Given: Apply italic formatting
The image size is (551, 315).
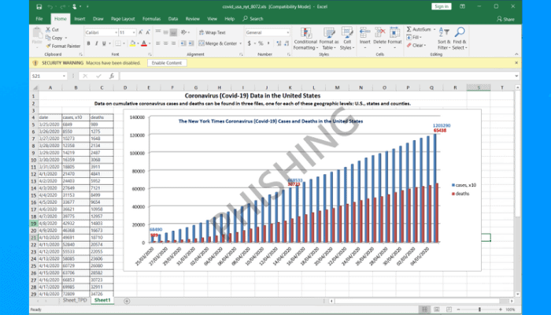Looking at the screenshot, I should pyautogui.click(x=96, y=43).
